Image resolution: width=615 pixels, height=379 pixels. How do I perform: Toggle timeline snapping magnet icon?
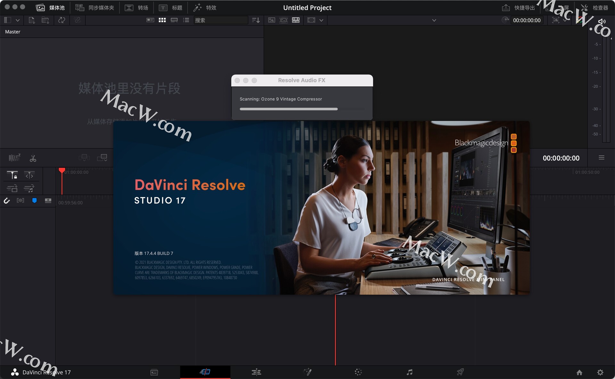pos(7,201)
